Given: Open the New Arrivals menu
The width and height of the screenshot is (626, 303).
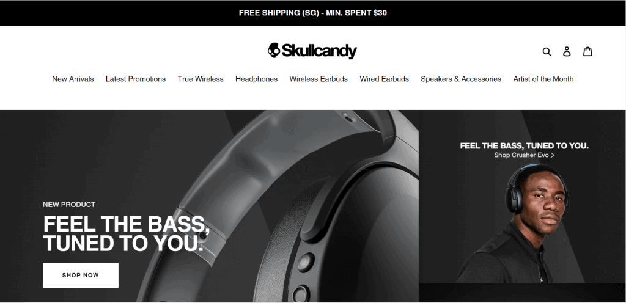Looking at the screenshot, I should [x=73, y=79].
